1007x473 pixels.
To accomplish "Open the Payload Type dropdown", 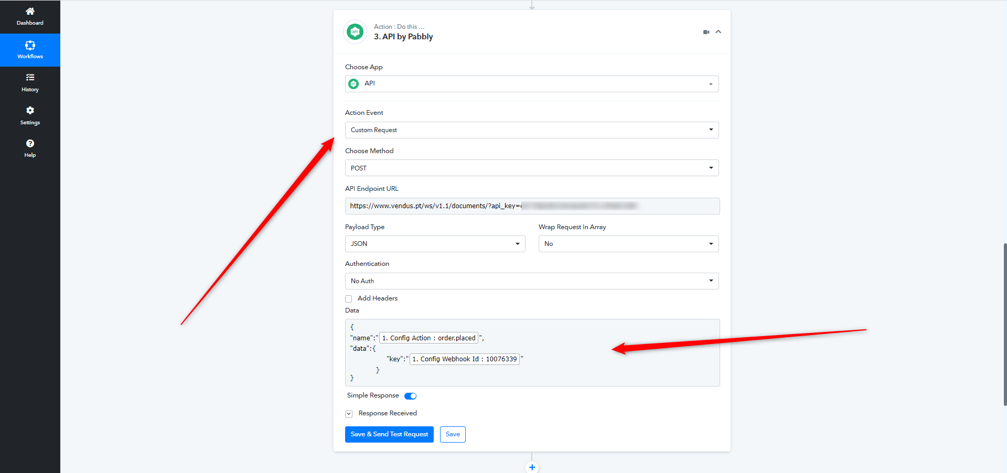I will pyautogui.click(x=435, y=244).
